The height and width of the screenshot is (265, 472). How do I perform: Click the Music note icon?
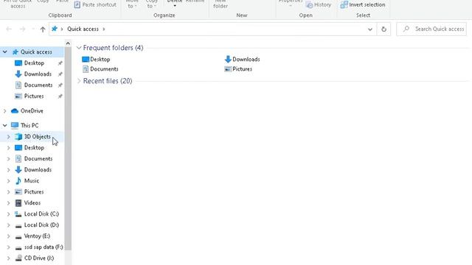tap(18, 181)
